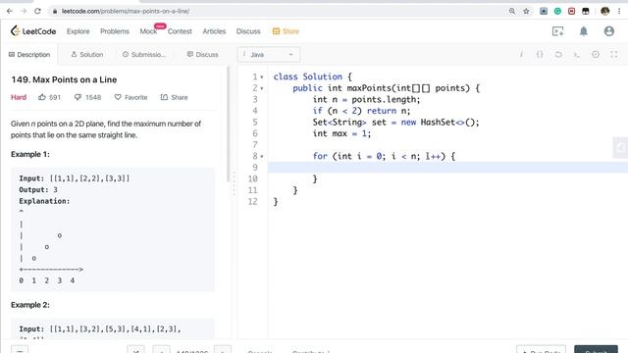Click the 'int n = points.length;' line
This screenshot has width=628, height=353.
point(366,99)
